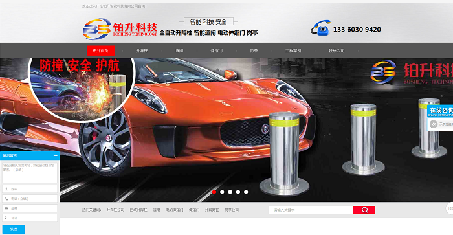Select the red 铂升首页 home tab
The width and height of the screenshot is (453, 235).
100,50
